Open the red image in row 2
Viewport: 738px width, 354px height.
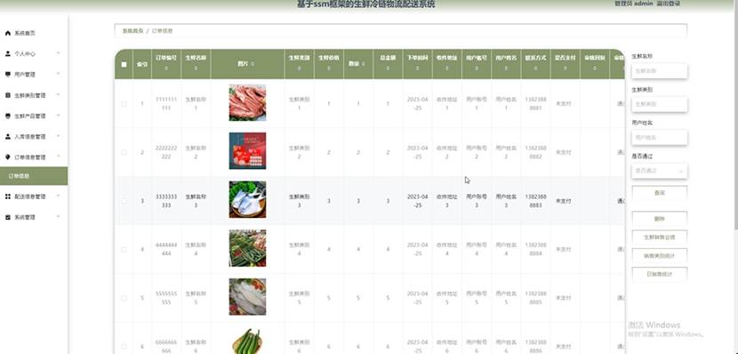(247, 150)
